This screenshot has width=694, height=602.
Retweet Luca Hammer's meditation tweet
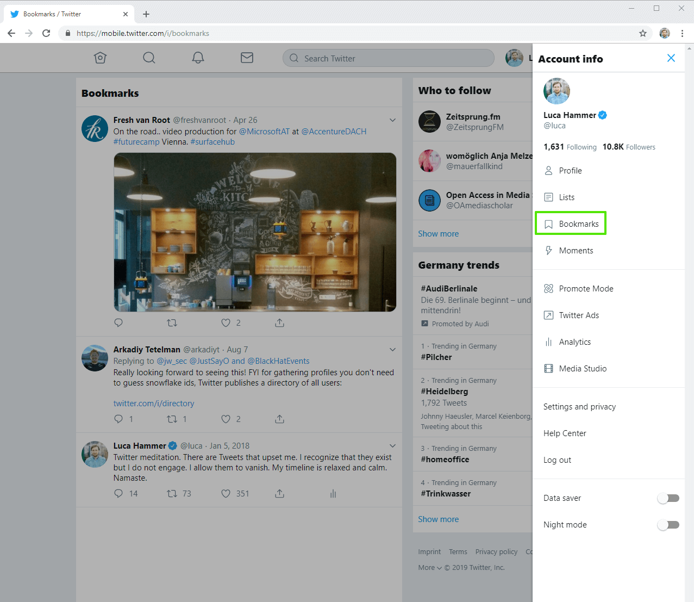pos(172,494)
